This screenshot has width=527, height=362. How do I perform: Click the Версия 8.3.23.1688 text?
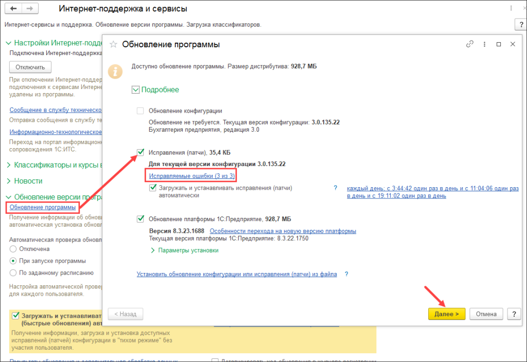tap(177, 231)
